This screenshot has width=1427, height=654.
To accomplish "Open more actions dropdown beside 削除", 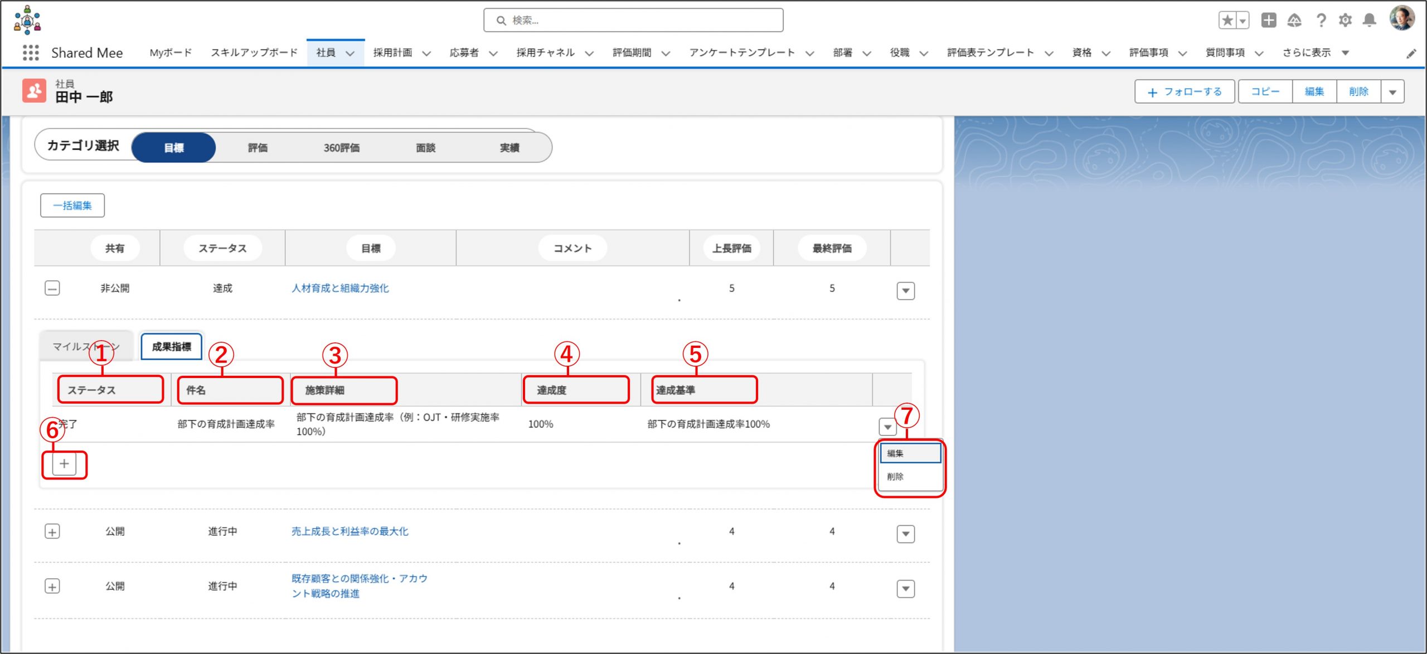I will coord(1392,92).
